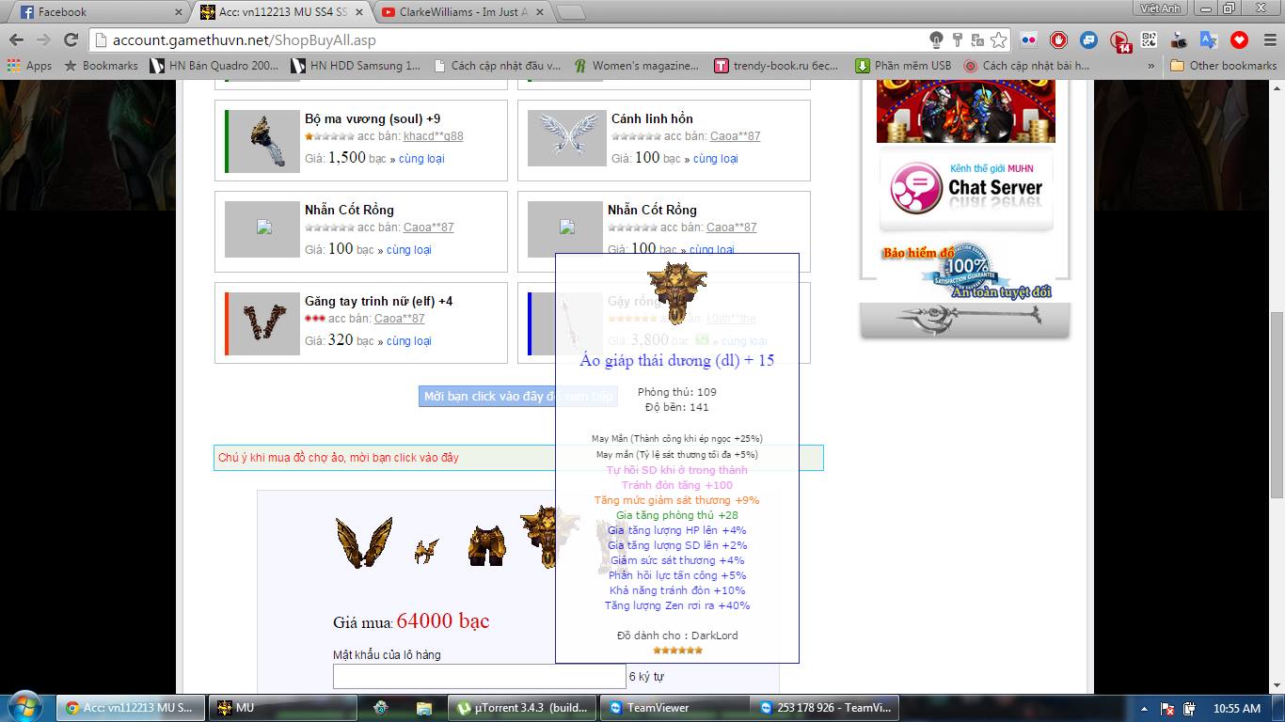
Task: Open the Flickr extension icon
Action: (x=1029, y=40)
